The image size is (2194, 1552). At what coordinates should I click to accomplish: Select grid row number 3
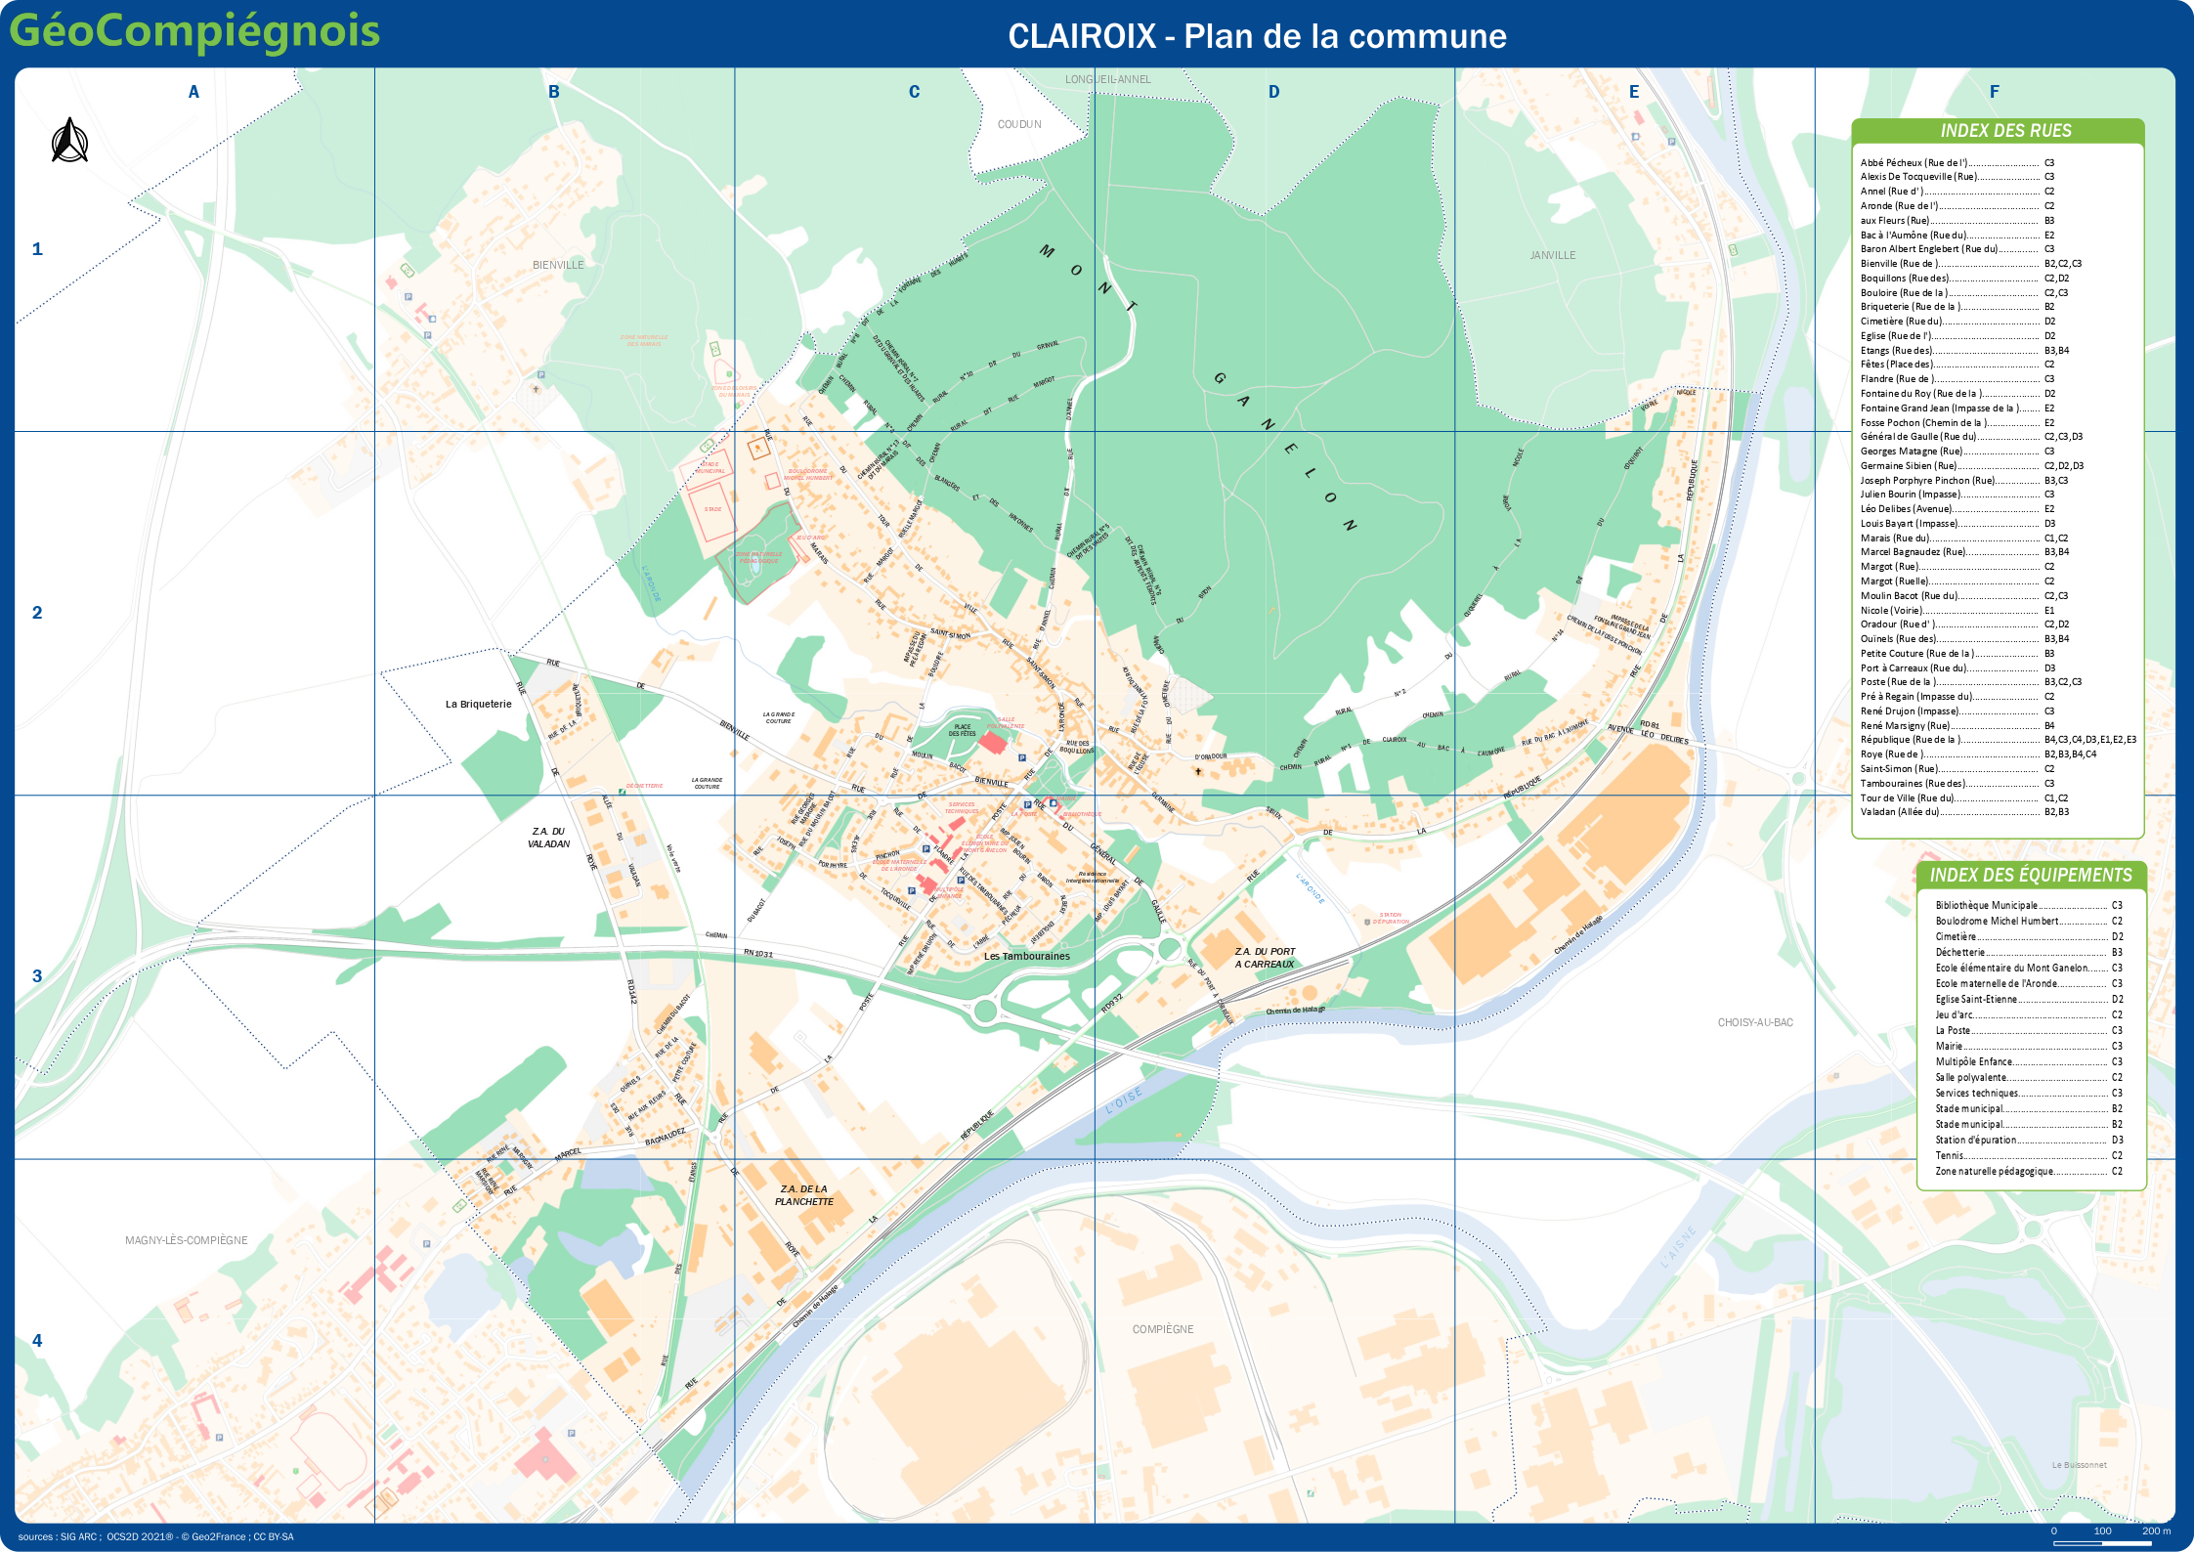click(x=37, y=976)
